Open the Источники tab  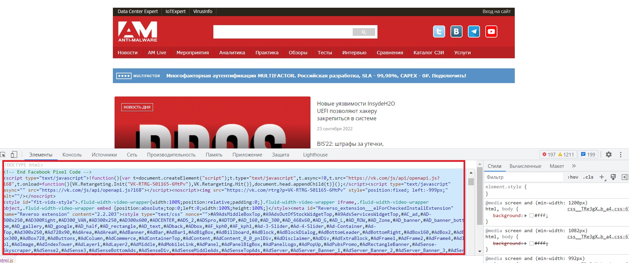pos(104,155)
